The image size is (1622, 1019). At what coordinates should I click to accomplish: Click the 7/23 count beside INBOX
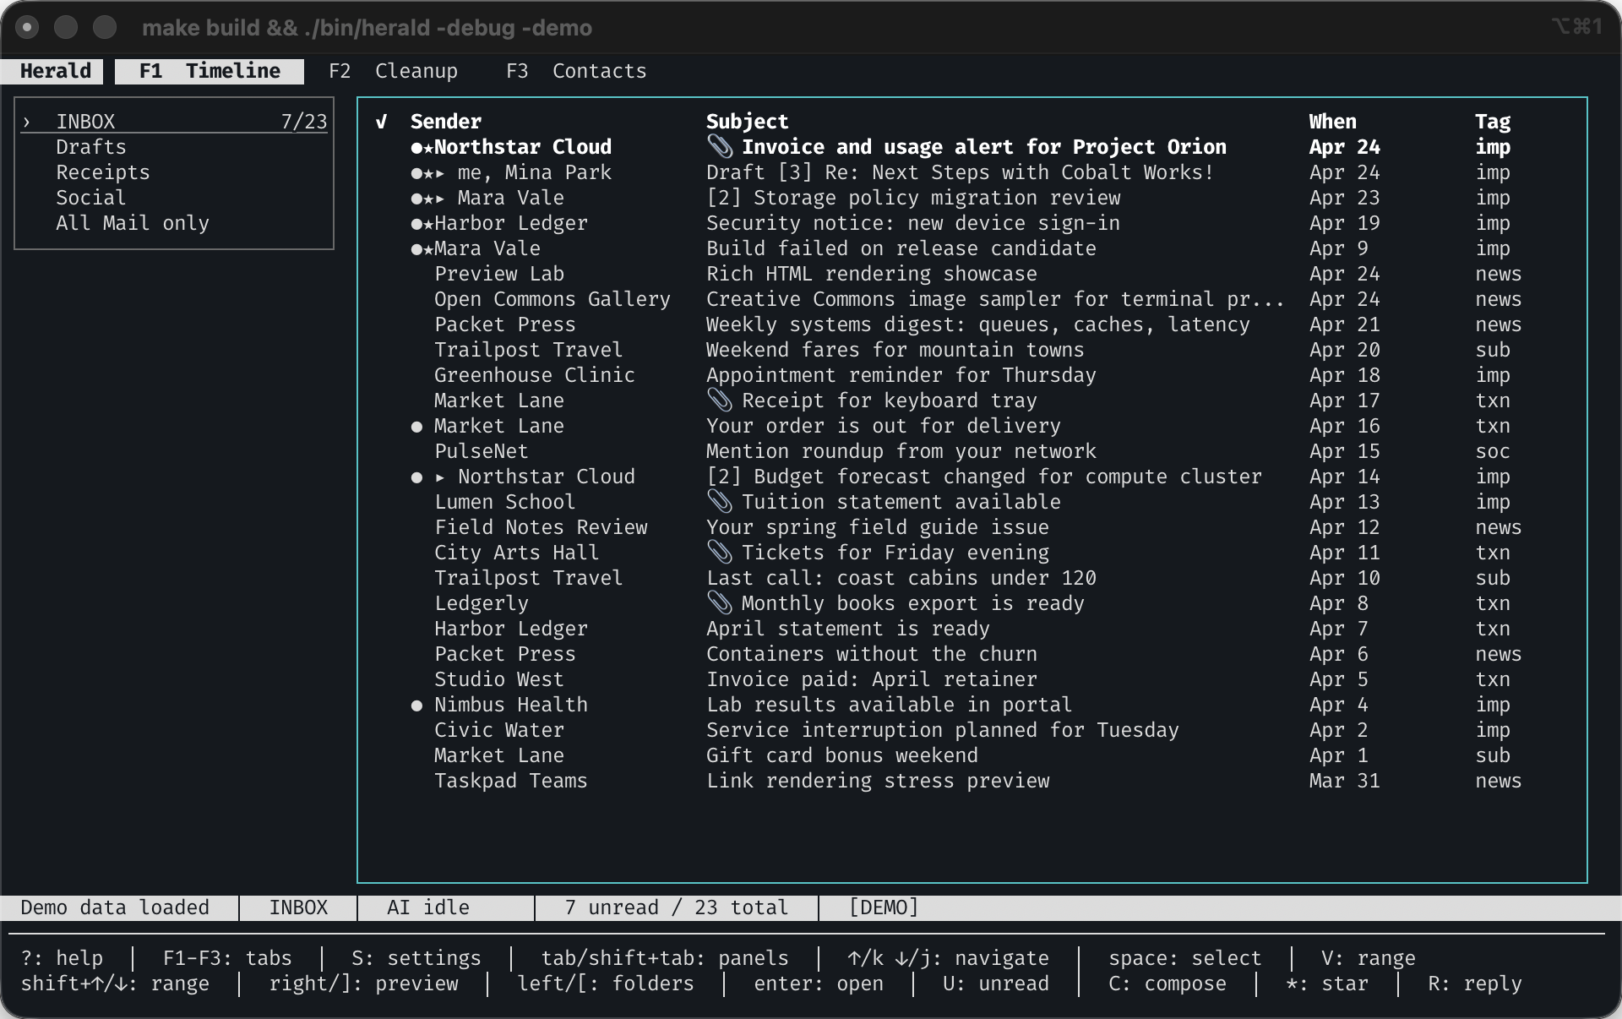coord(304,122)
